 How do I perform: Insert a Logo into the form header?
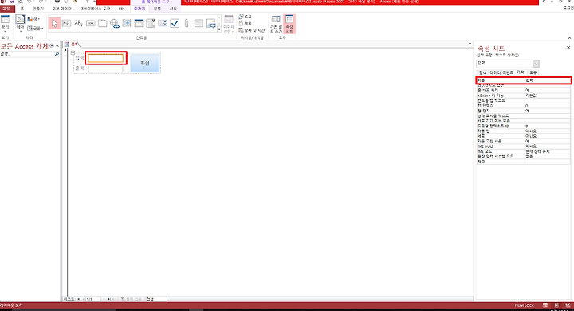(x=246, y=17)
